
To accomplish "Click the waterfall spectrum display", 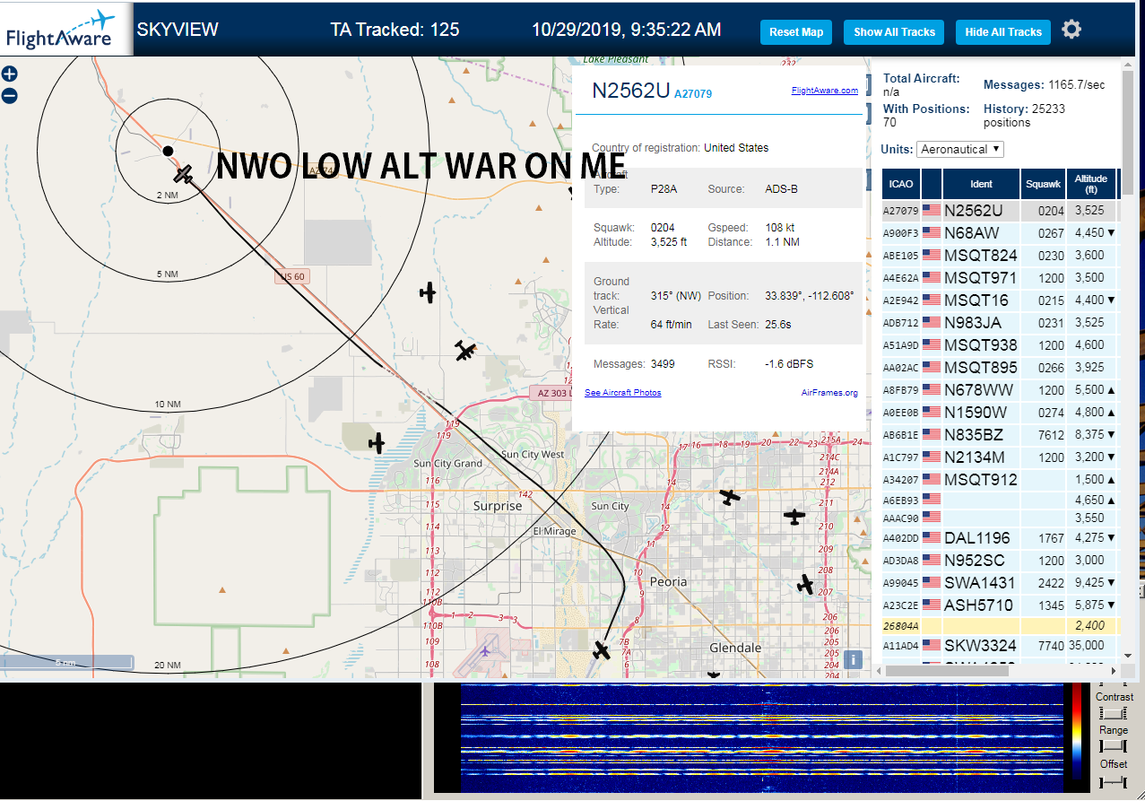I will pos(760,737).
